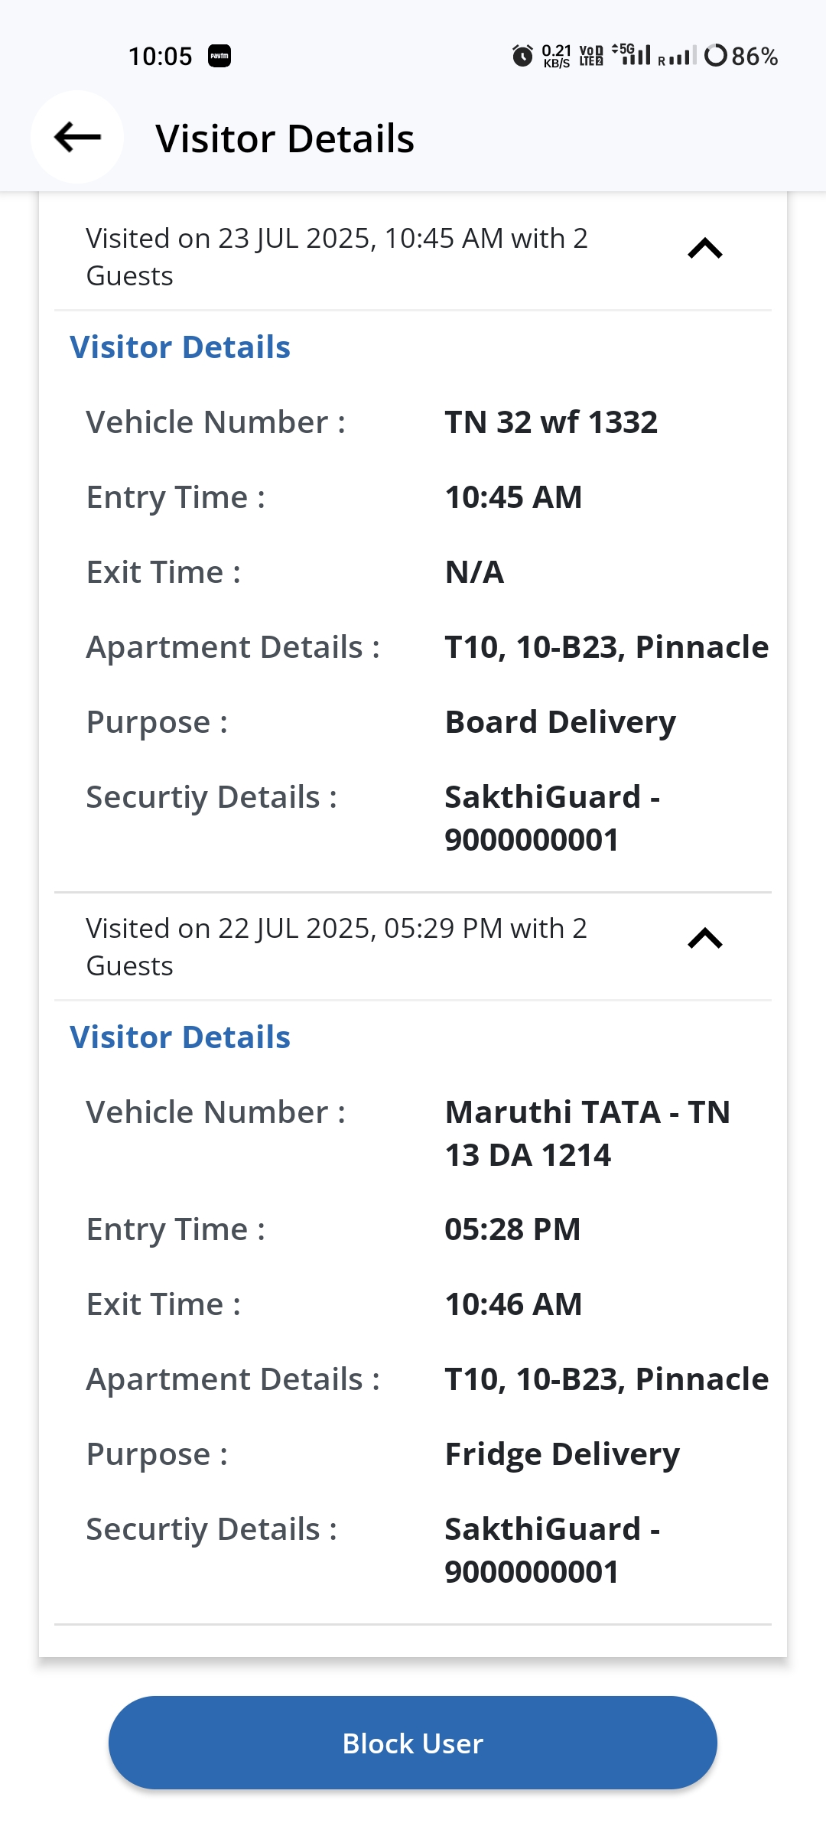Tap the 10:46 AM exit time value

pos(513,1304)
